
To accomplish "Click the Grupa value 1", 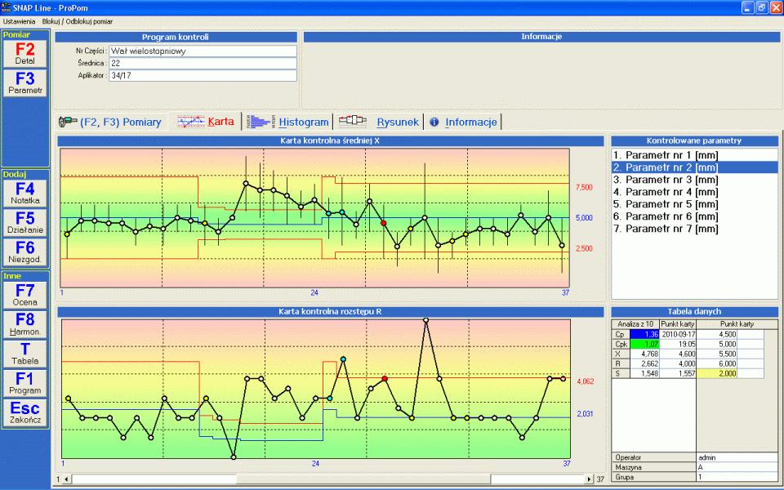I will coord(737,476).
